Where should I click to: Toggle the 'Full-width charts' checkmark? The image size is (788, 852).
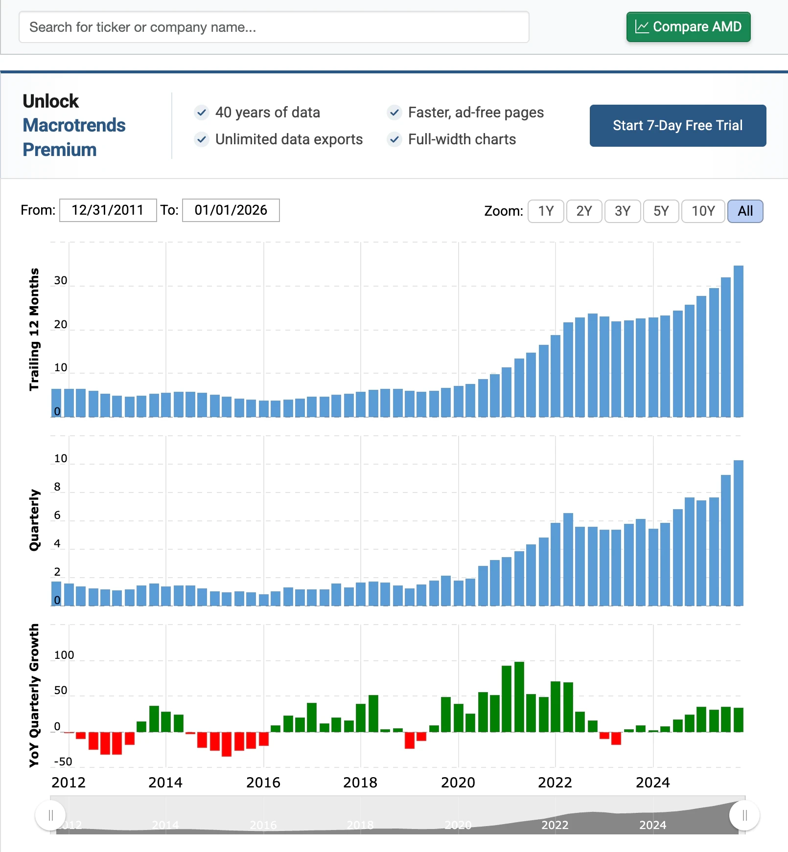click(x=394, y=139)
